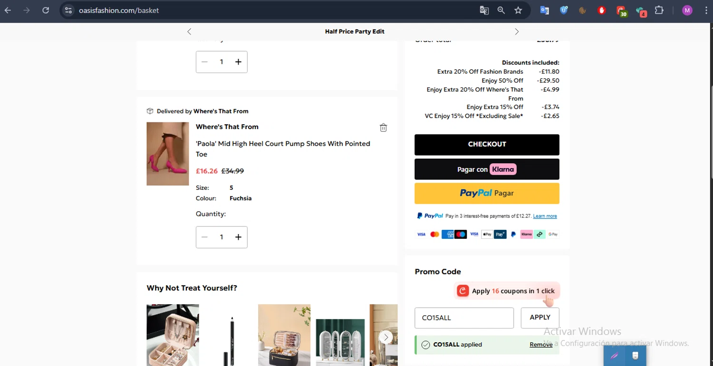Remove the applied CO15ALL promo code
This screenshot has height=366, width=713.
tap(541, 345)
